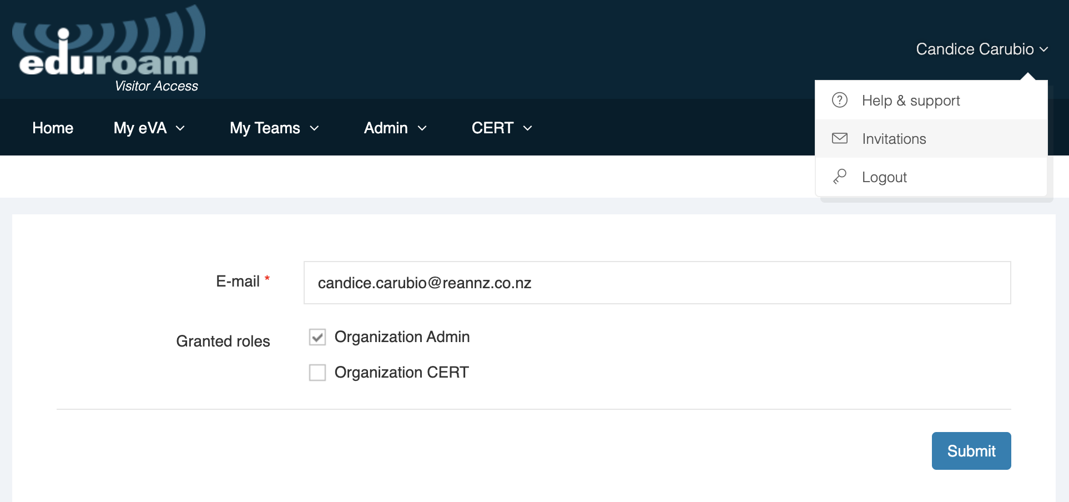
Task: Click the Organization CERT label text
Action: [x=402, y=373]
